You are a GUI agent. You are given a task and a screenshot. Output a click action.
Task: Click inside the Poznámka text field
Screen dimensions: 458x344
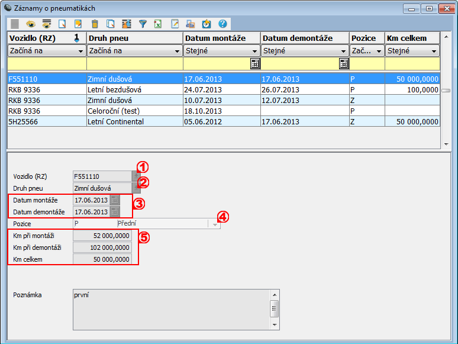pyautogui.click(x=170, y=309)
